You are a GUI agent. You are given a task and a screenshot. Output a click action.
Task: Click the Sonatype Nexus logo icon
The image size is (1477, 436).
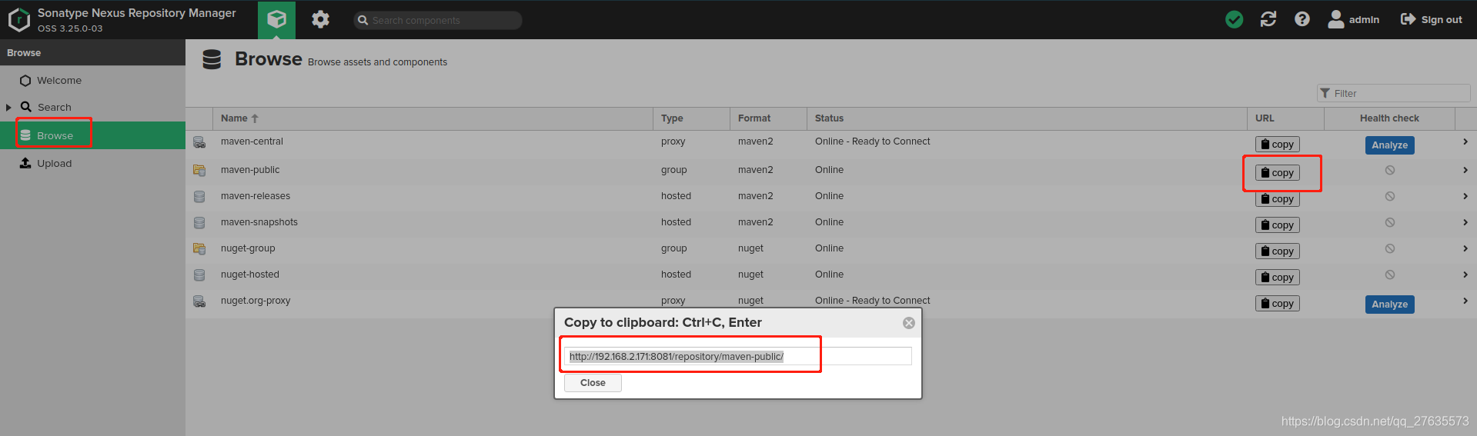coord(18,20)
